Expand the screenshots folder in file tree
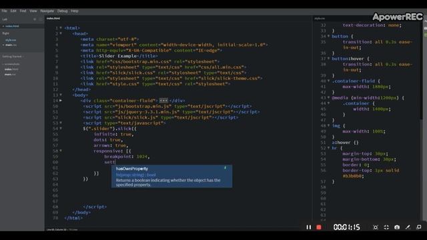 click(12, 64)
